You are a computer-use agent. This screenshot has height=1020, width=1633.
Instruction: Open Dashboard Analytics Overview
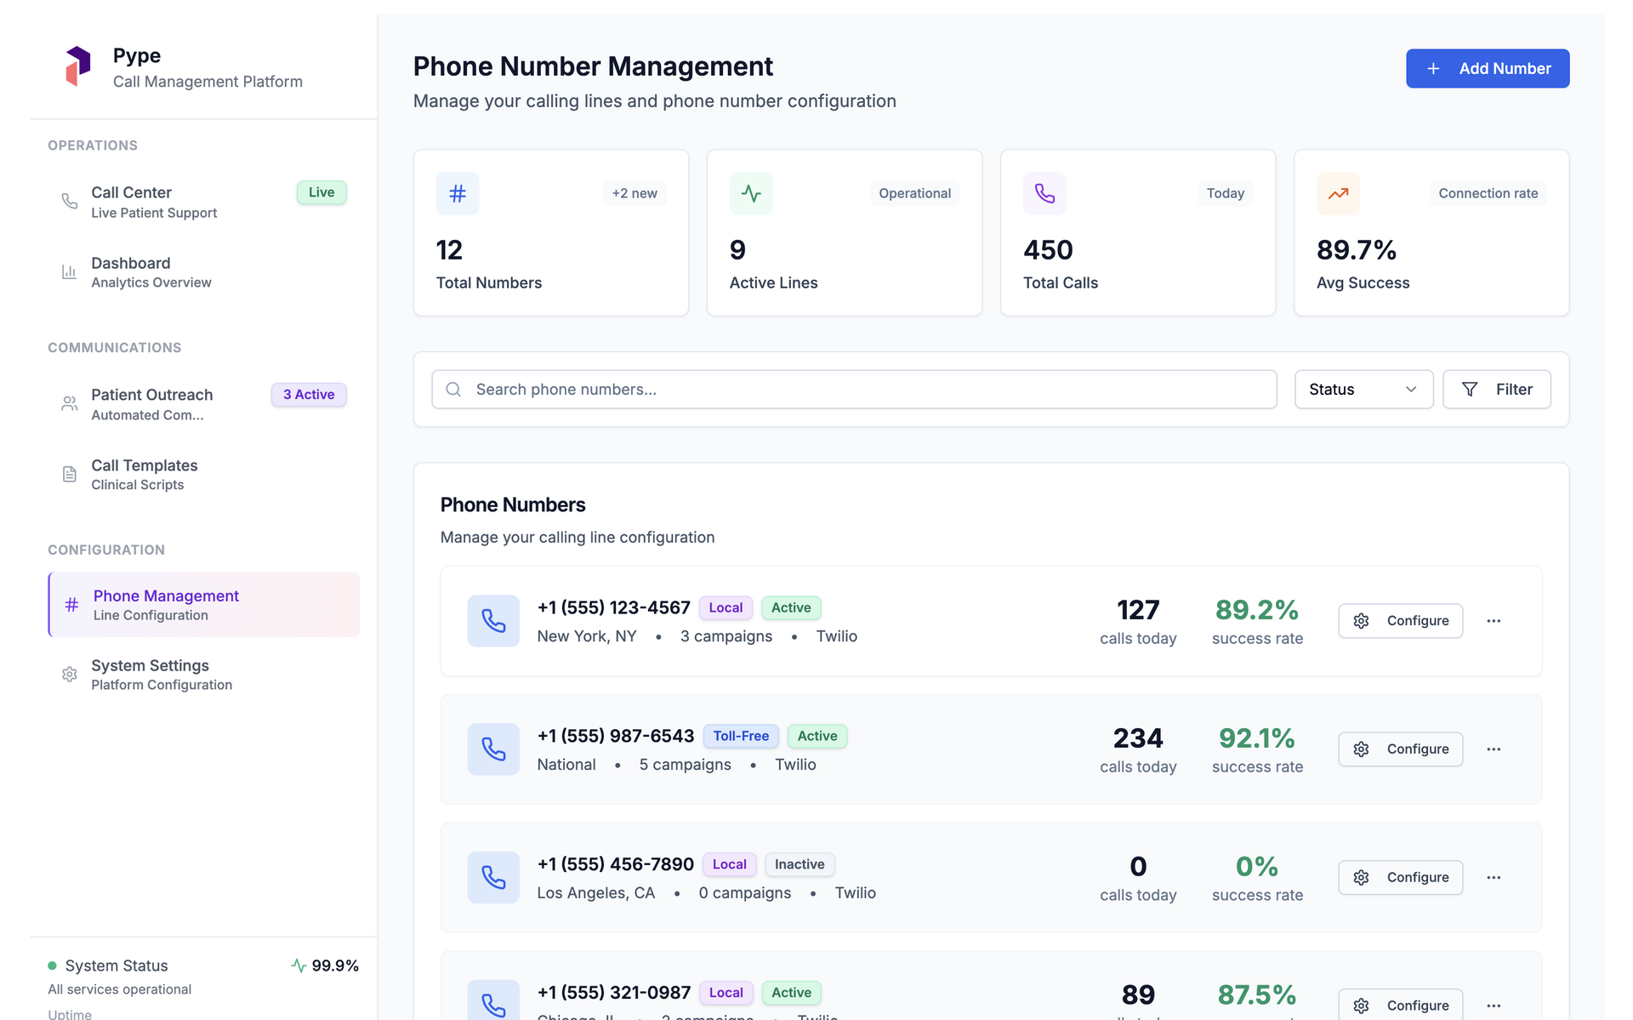(x=204, y=272)
